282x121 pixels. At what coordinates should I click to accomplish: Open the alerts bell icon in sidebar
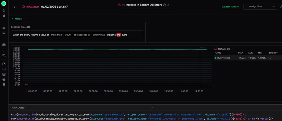tap(4, 50)
